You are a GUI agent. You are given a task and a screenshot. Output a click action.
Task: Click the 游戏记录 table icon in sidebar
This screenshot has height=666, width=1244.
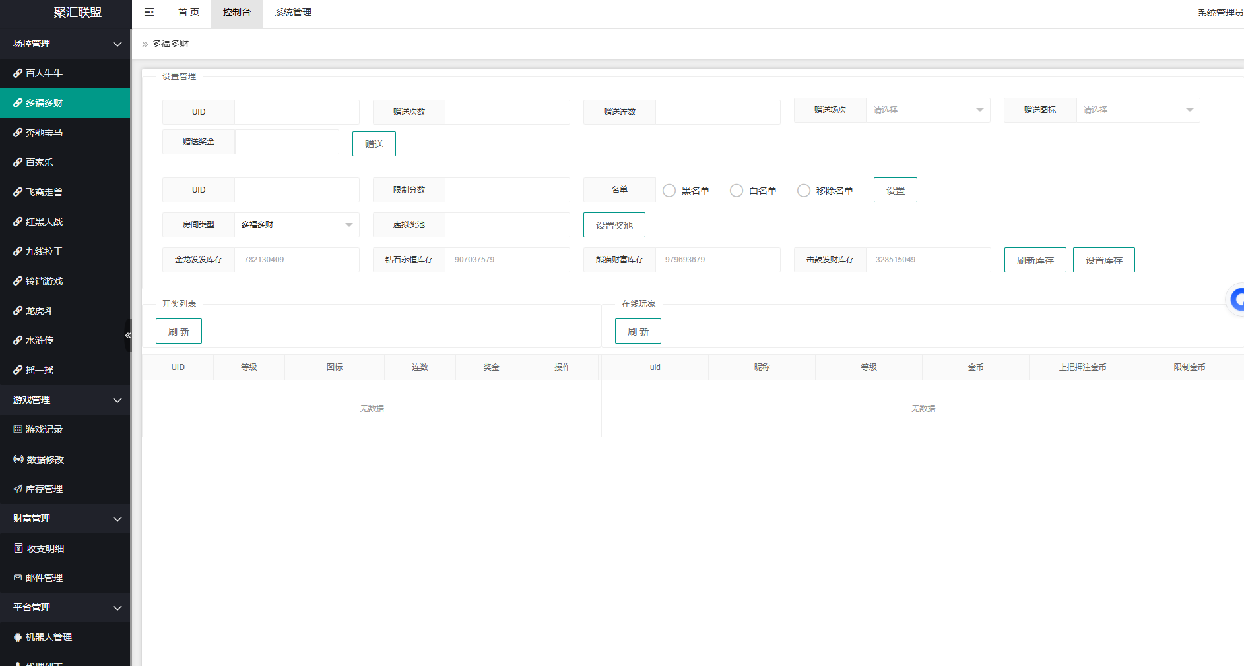click(x=18, y=429)
